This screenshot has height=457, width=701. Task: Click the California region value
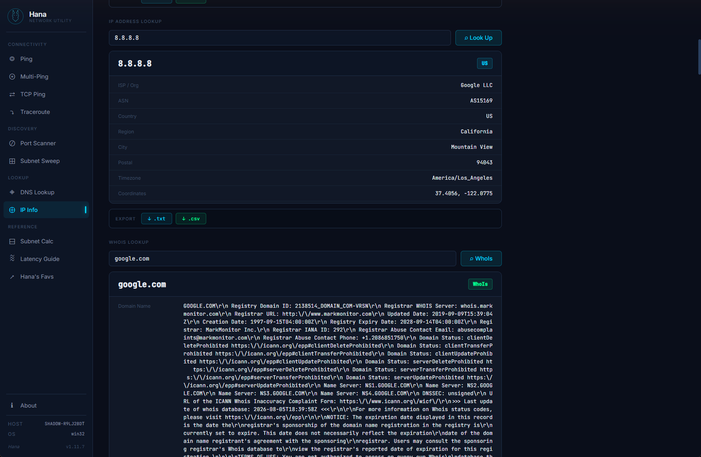(x=476, y=132)
